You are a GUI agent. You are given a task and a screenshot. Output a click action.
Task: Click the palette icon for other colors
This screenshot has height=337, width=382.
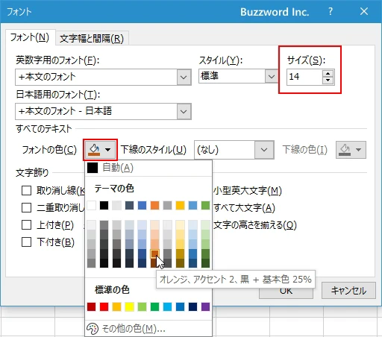[93, 329]
